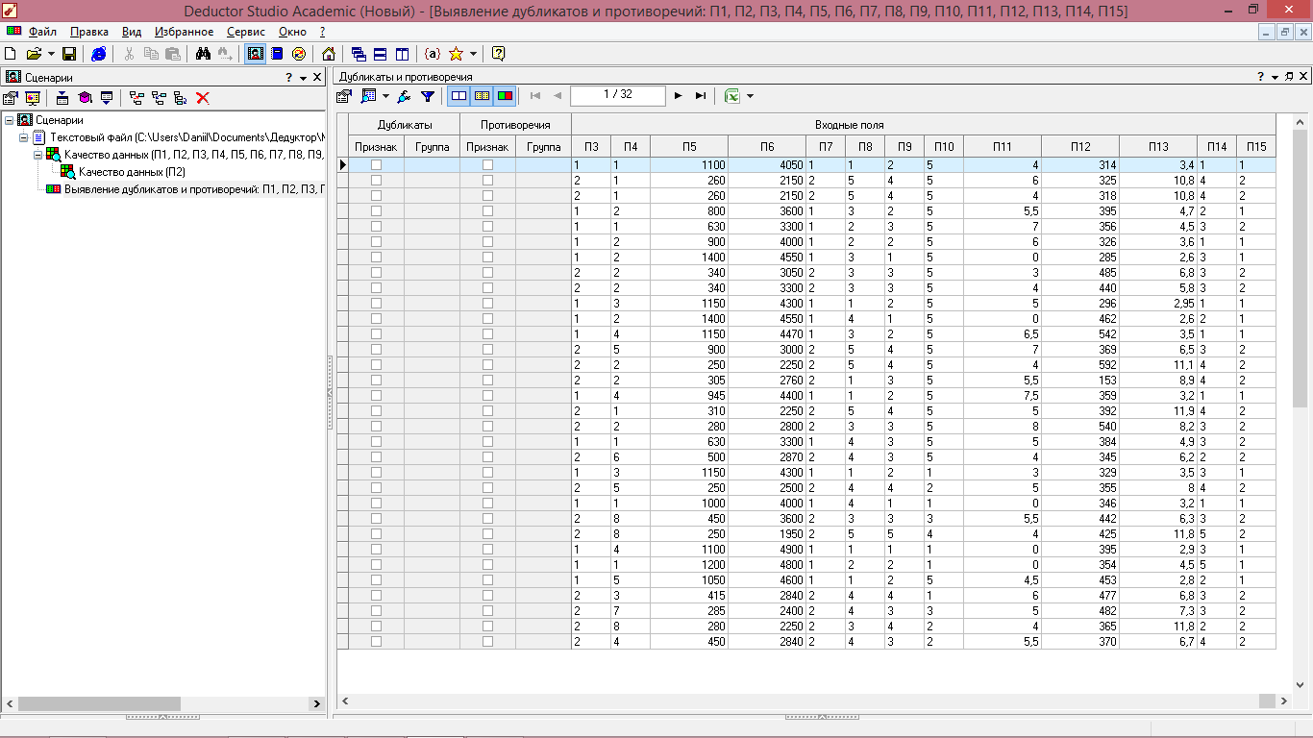Check Дубликаты Признак box in row with П12 370
Image resolution: width=1313 pixels, height=738 pixels.
pos(376,642)
